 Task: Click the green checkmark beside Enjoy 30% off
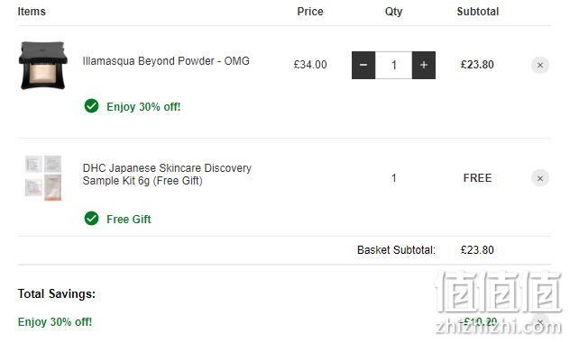[x=92, y=106]
